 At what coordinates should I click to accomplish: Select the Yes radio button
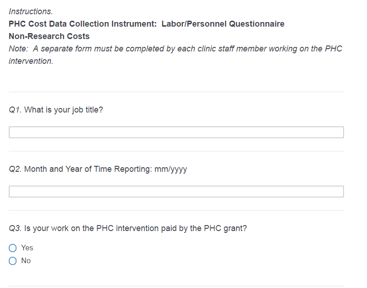(13, 248)
